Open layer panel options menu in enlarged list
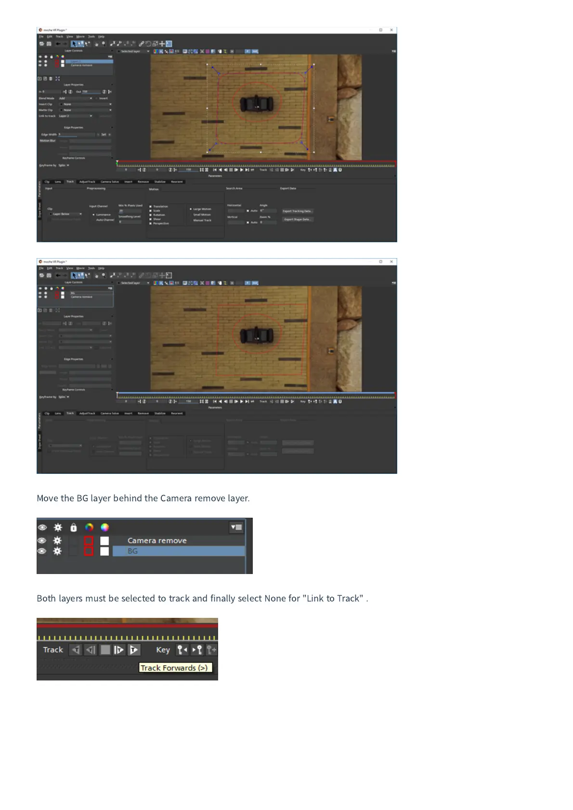Viewport: 573px width, 810px height. click(x=236, y=527)
